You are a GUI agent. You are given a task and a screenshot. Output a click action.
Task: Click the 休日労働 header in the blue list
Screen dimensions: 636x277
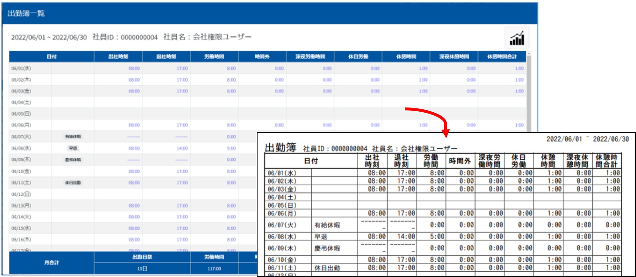(x=358, y=57)
